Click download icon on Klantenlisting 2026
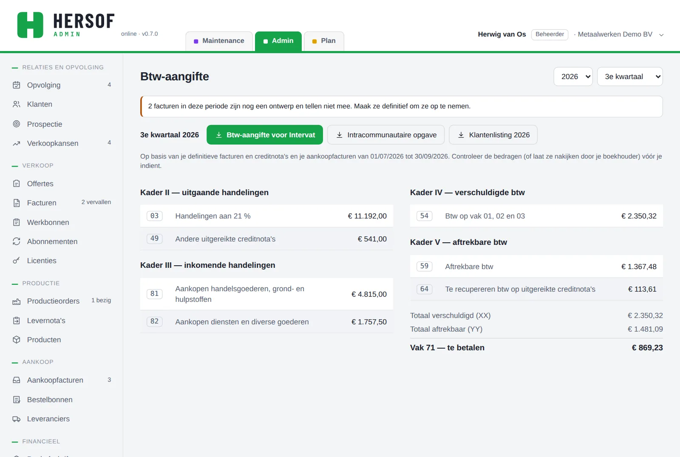This screenshot has width=680, height=457. point(461,135)
